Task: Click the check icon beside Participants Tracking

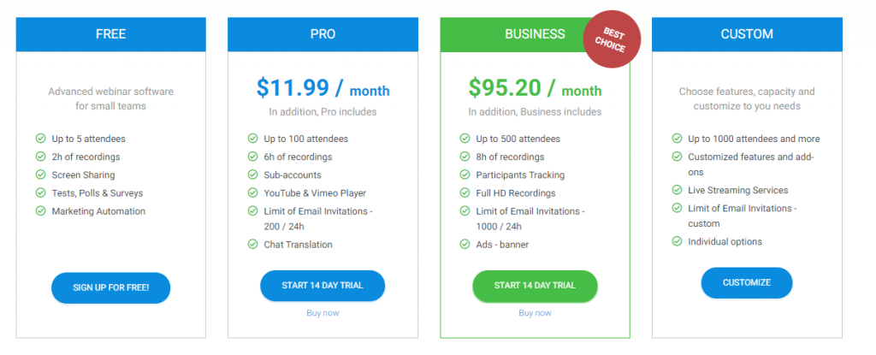Action: (x=465, y=175)
